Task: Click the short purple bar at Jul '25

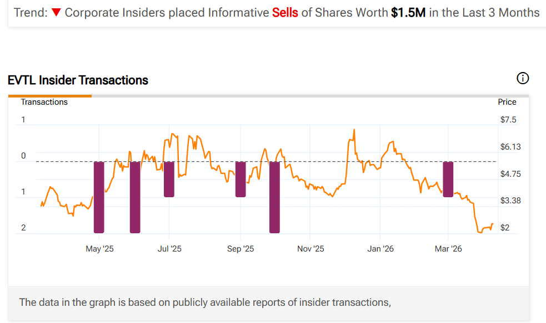Action: tap(169, 179)
